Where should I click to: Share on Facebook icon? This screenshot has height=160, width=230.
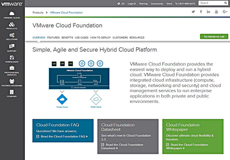coord(201,12)
